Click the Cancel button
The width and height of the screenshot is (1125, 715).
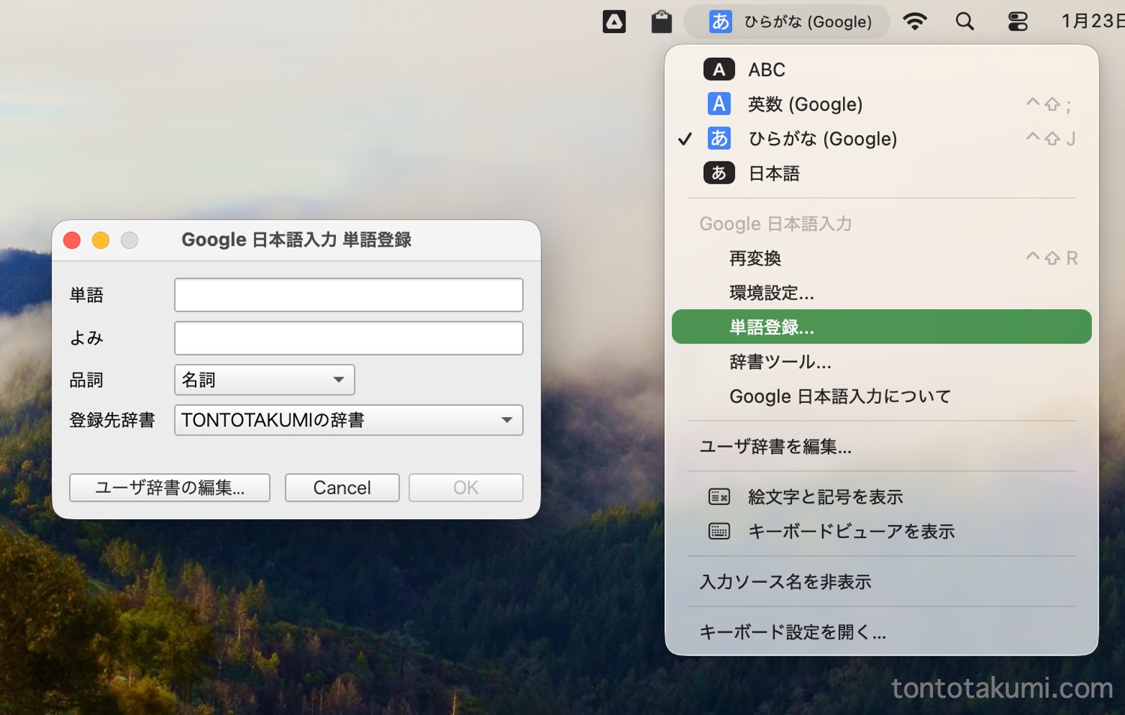point(342,488)
